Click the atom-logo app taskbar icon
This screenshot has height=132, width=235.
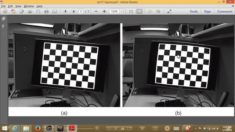(60, 128)
